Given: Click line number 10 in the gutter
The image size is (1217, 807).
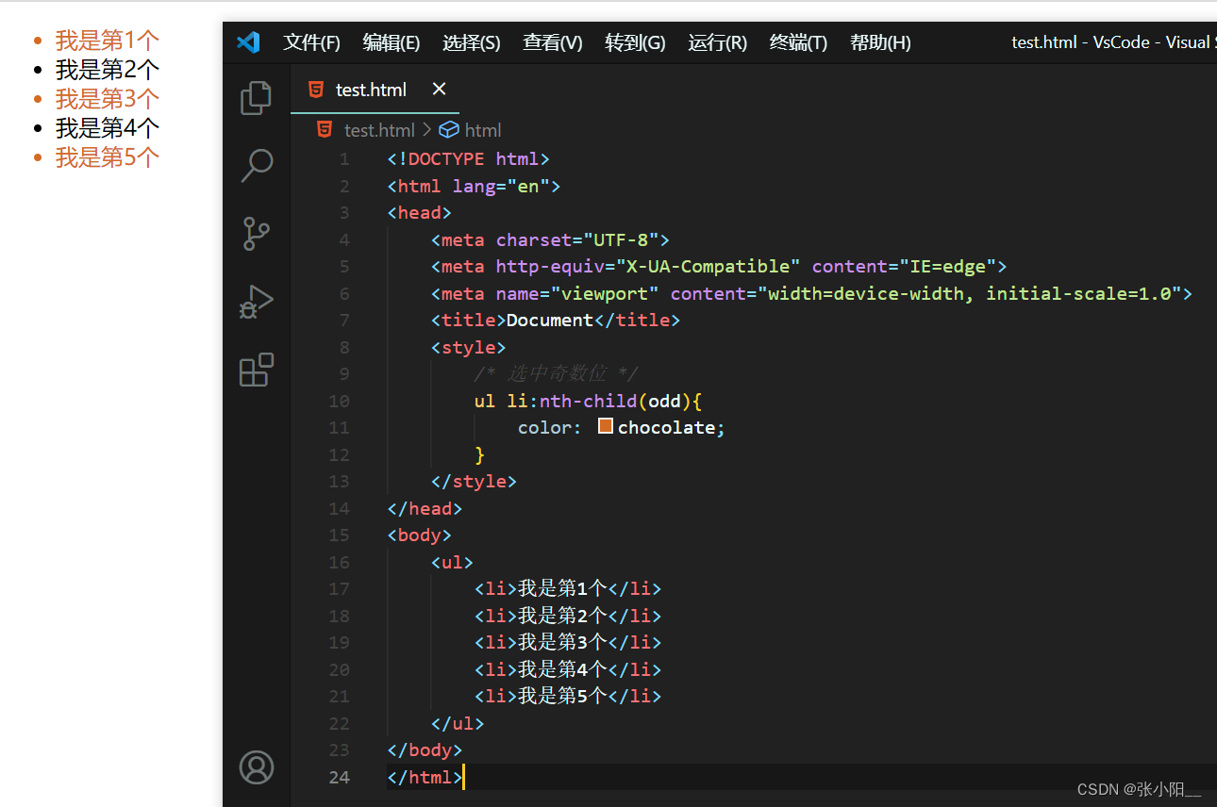Looking at the screenshot, I should (339, 401).
